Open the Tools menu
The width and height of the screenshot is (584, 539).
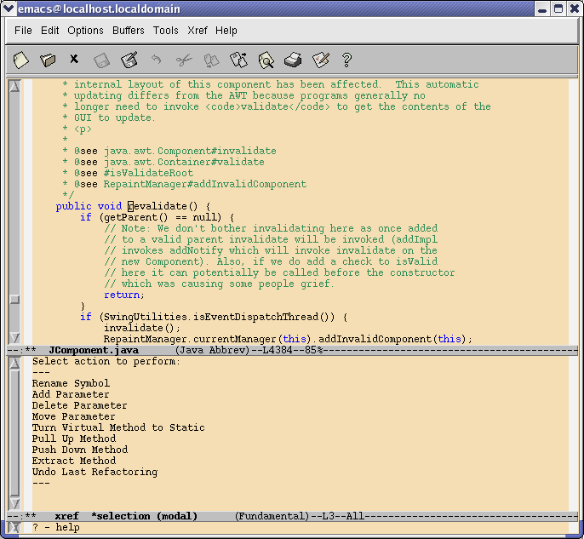166,30
